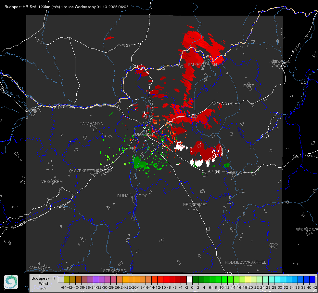Click the BUDAPEST city label
Screen dimensions: 318x293
tap(143, 134)
